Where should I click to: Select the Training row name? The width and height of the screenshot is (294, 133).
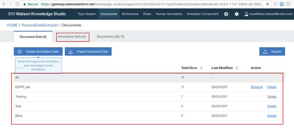[21, 97]
